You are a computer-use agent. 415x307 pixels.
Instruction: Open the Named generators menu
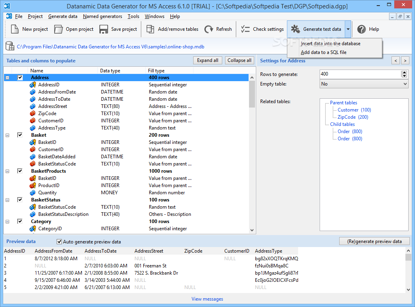click(103, 16)
